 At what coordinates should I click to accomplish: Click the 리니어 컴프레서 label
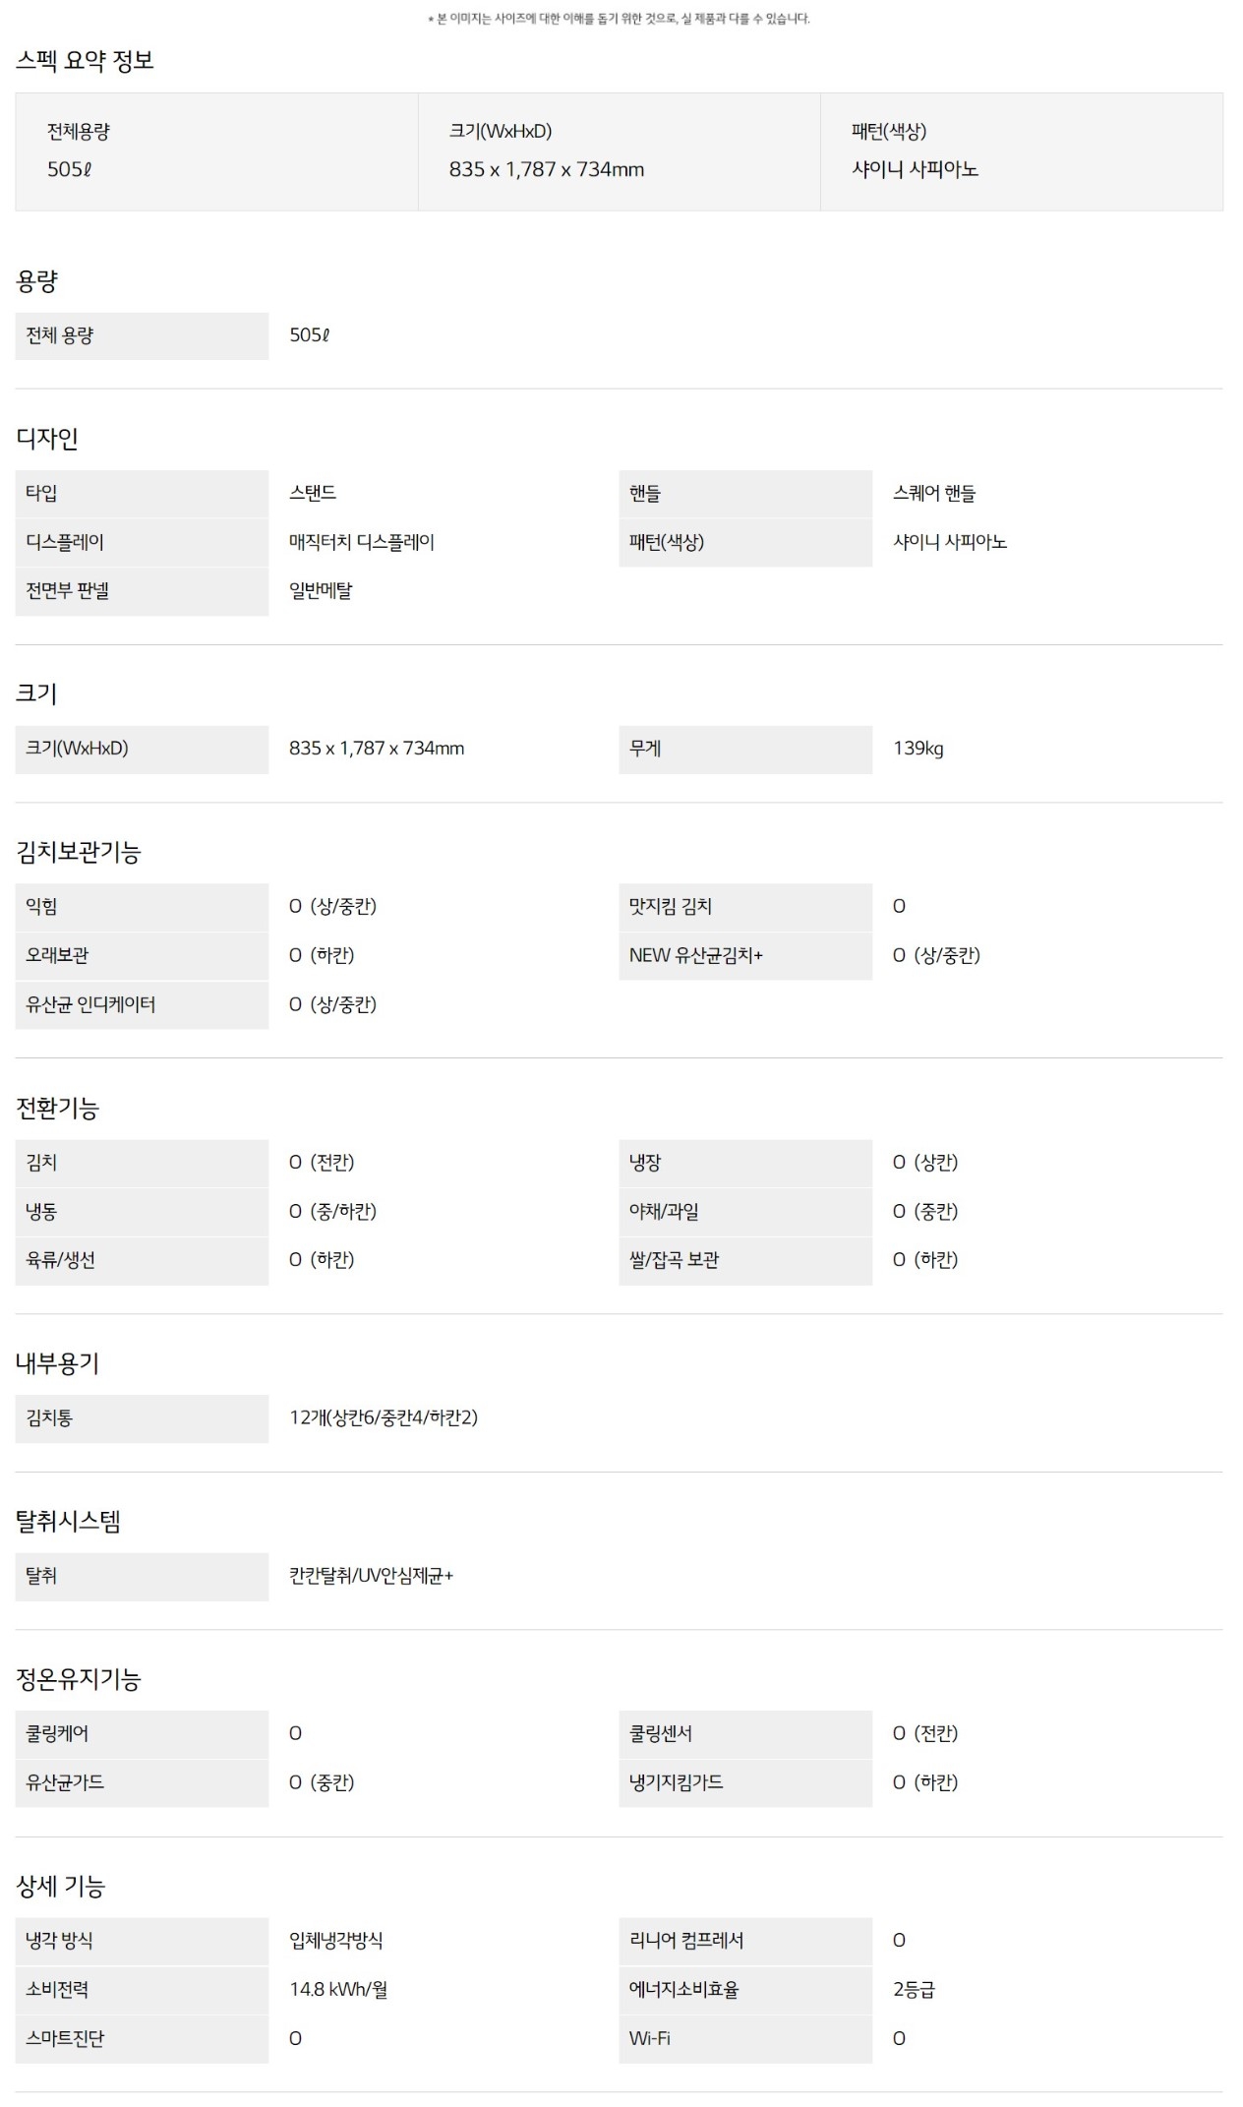coord(686,1941)
